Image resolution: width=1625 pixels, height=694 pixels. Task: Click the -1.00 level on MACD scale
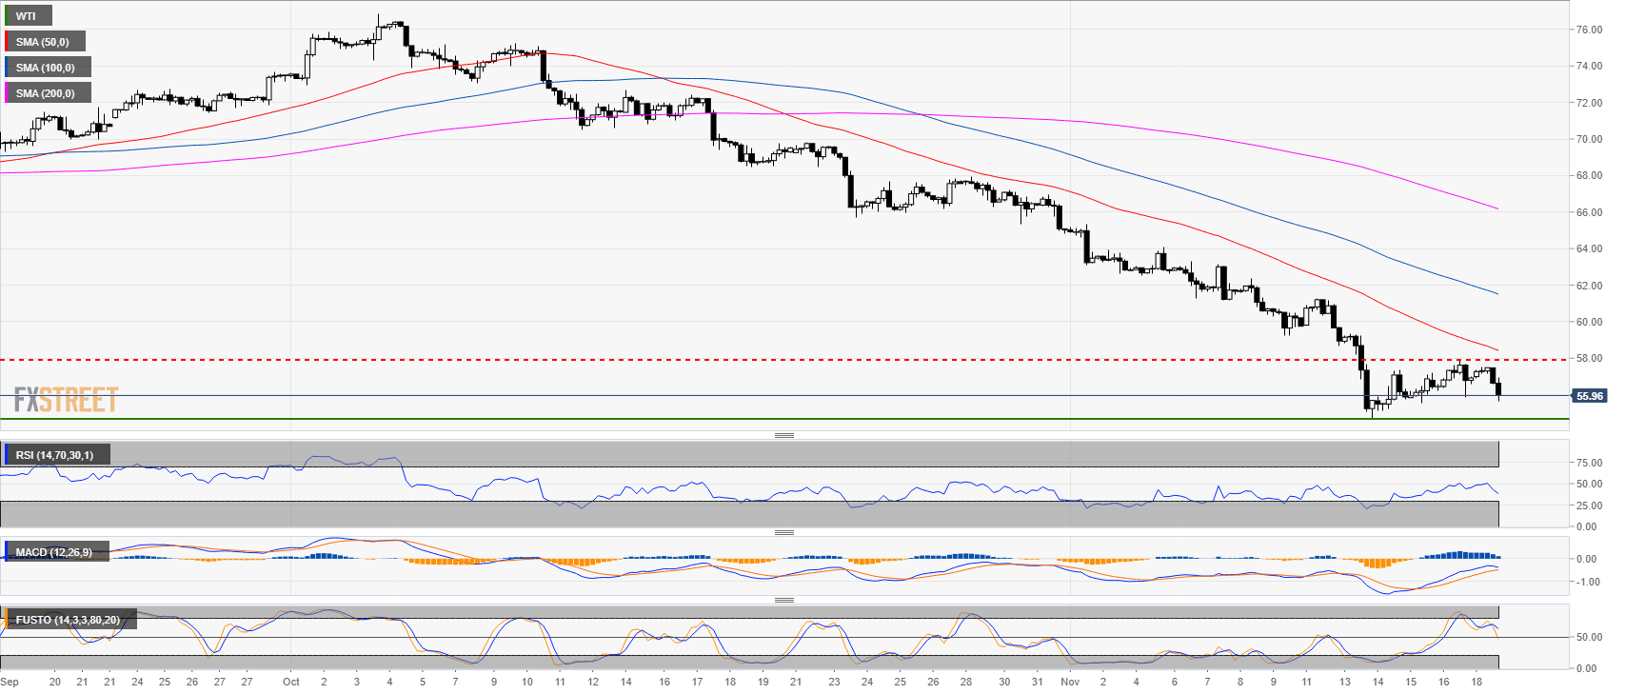[x=1588, y=582]
